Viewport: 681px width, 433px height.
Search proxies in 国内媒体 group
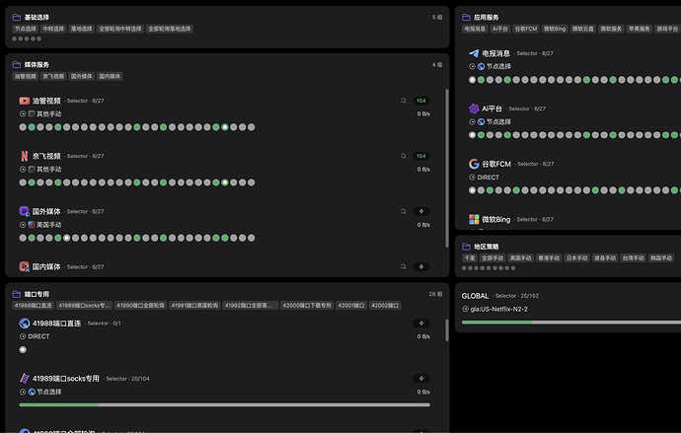coord(404,267)
